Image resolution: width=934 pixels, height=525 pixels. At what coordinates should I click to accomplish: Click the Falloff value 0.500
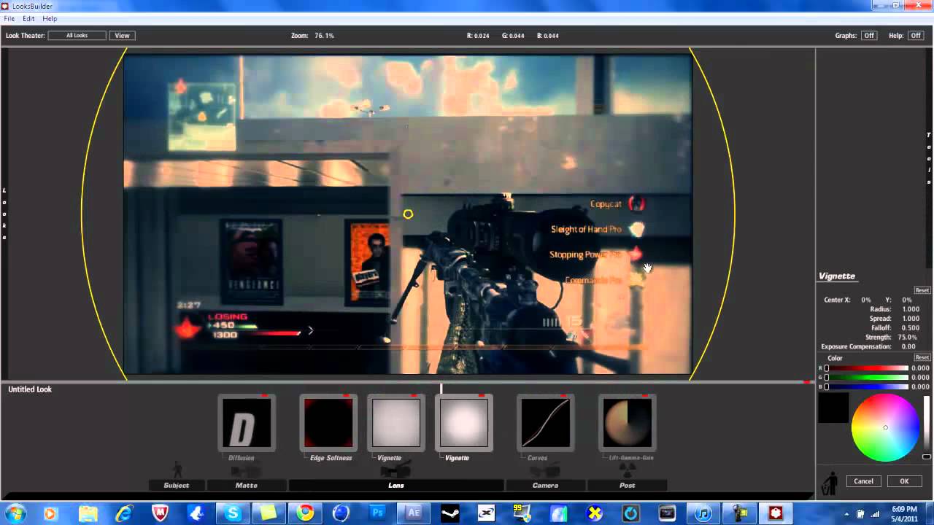tap(911, 328)
